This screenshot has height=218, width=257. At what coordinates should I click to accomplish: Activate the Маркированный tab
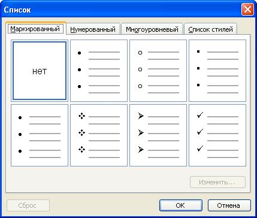[x=35, y=29]
